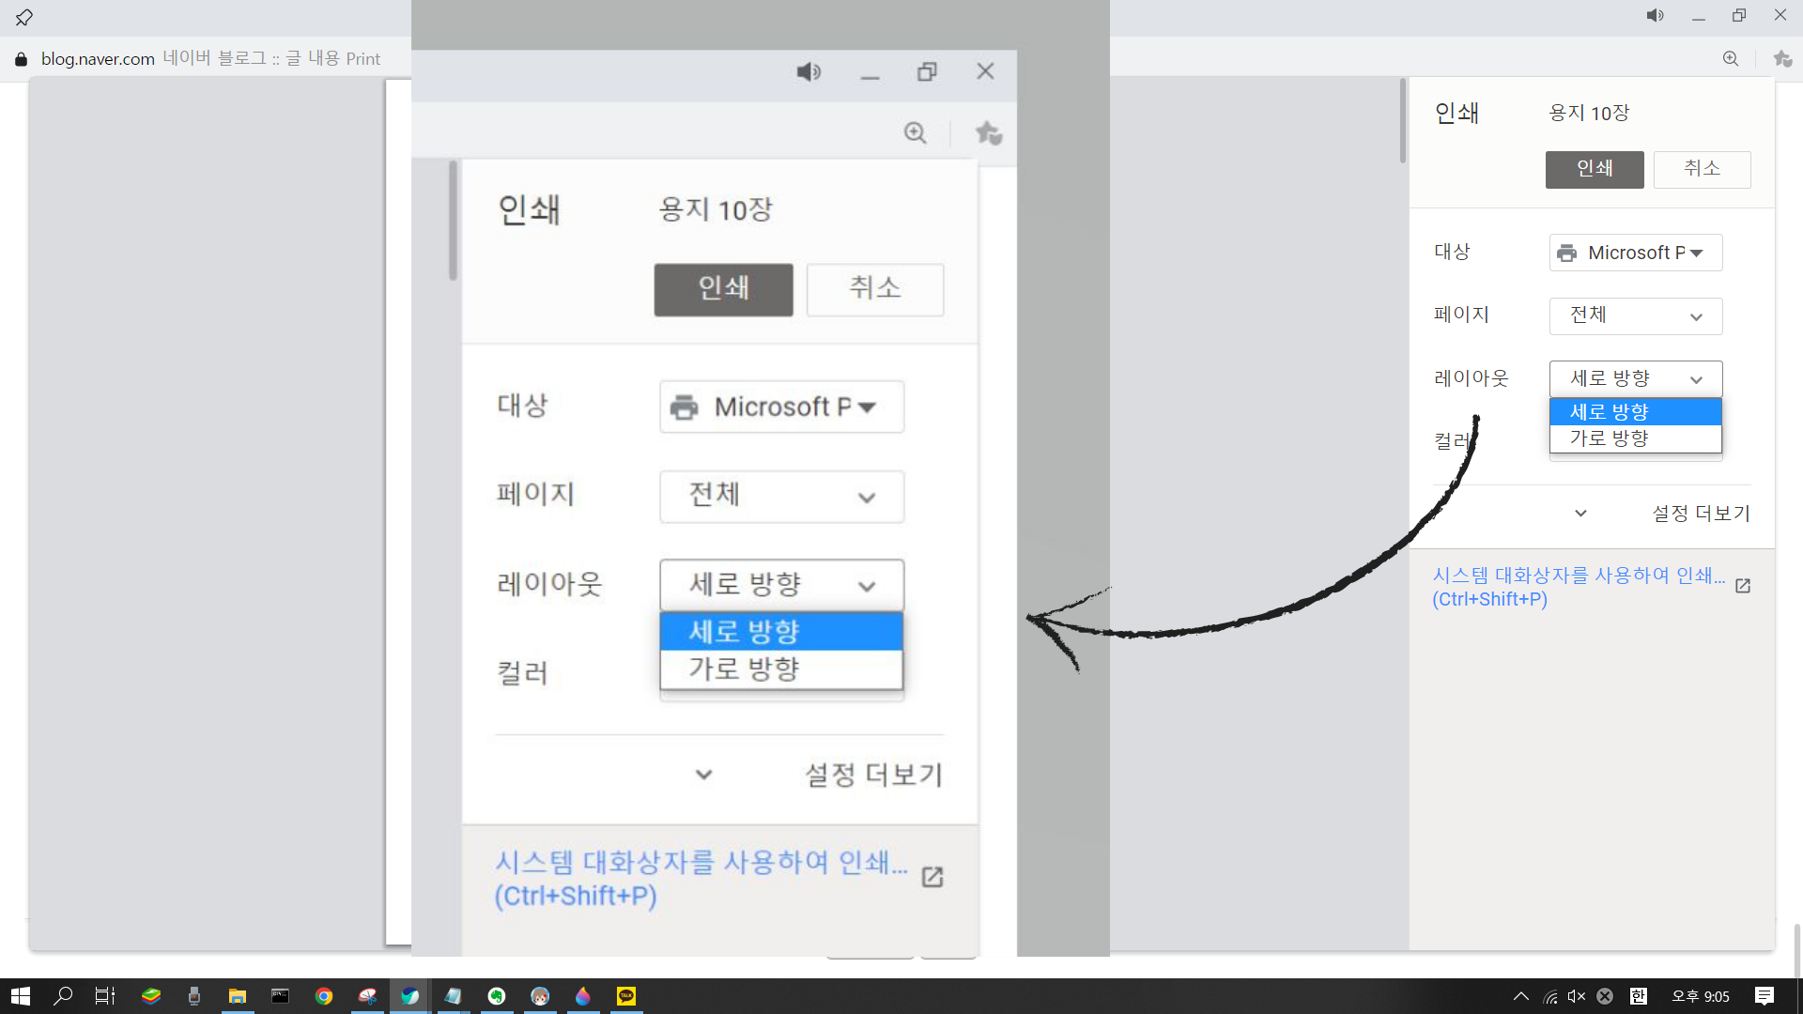Open the Microsoft P printer destination dropdown
Image resolution: width=1803 pixels, height=1014 pixels.
tap(781, 407)
